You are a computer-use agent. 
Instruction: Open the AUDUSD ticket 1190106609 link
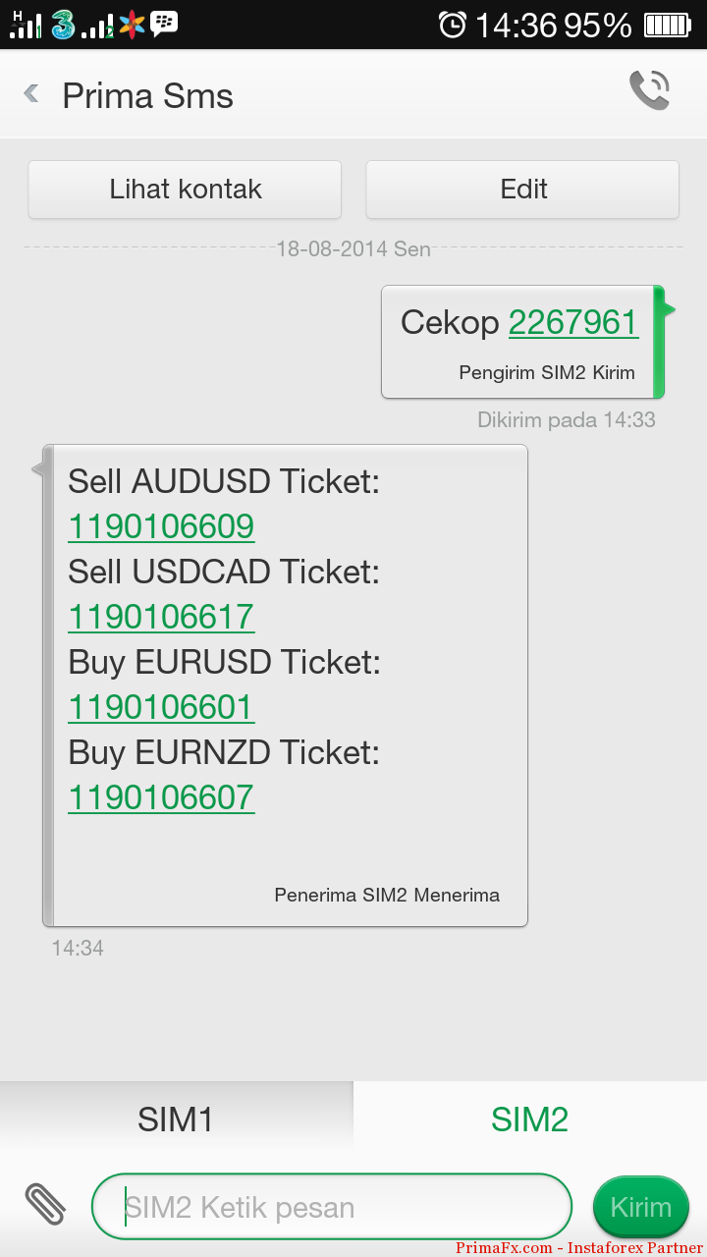click(161, 526)
